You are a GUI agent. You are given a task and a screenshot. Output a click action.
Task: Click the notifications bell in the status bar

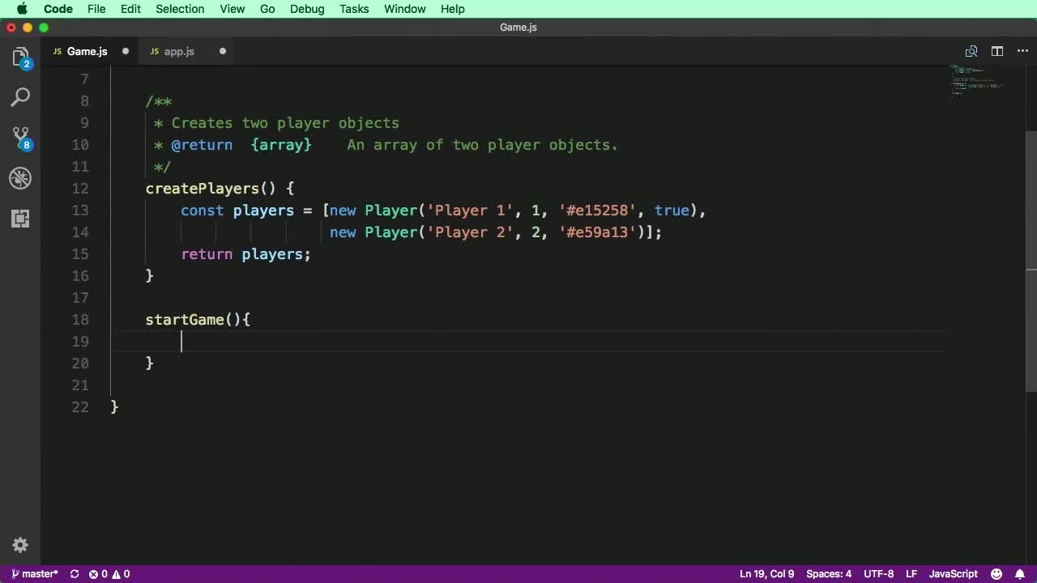(1020, 574)
